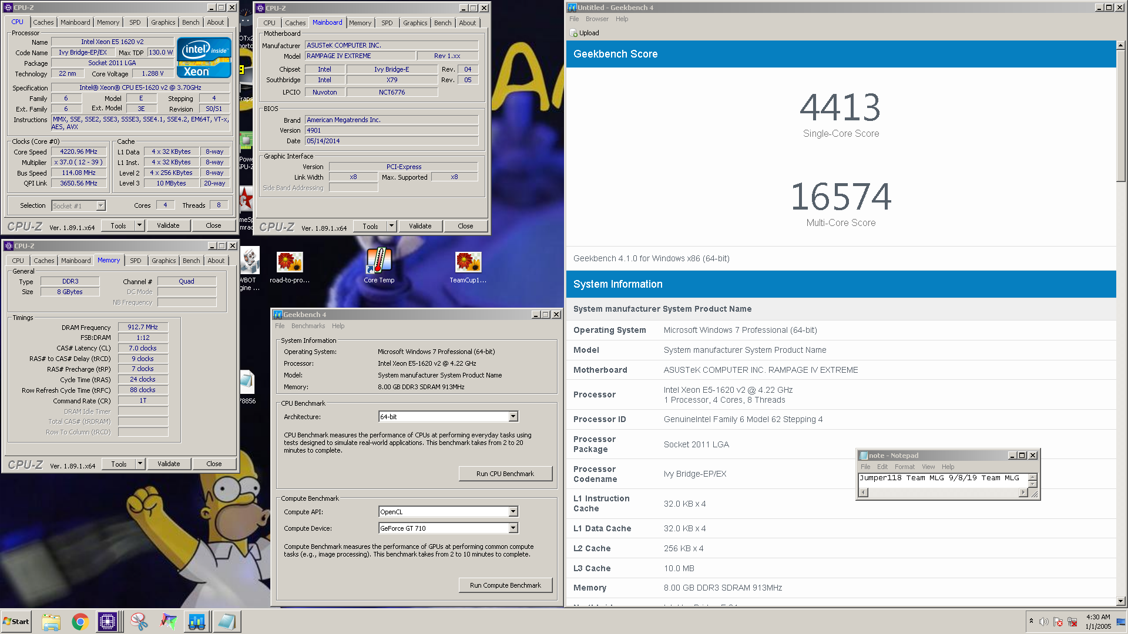The width and height of the screenshot is (1128, 634).
Task: Click the Upload icon in the Geekbench window
Action: [x=574, y=33]
